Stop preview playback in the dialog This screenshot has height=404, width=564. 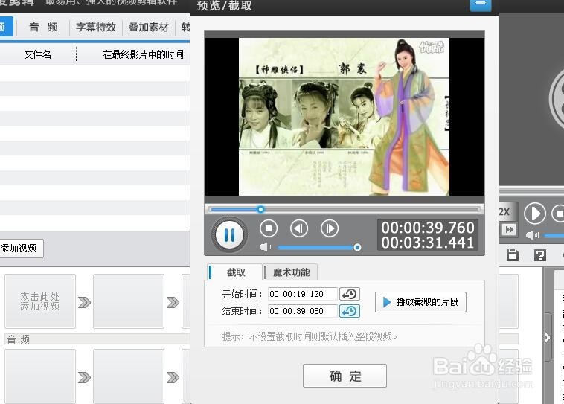269,228
